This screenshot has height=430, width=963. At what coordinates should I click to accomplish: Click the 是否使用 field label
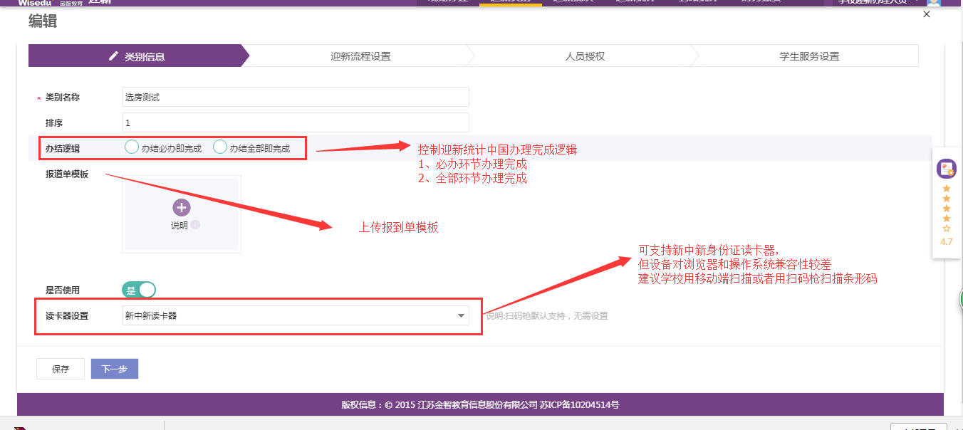click(x=63, y=290)
